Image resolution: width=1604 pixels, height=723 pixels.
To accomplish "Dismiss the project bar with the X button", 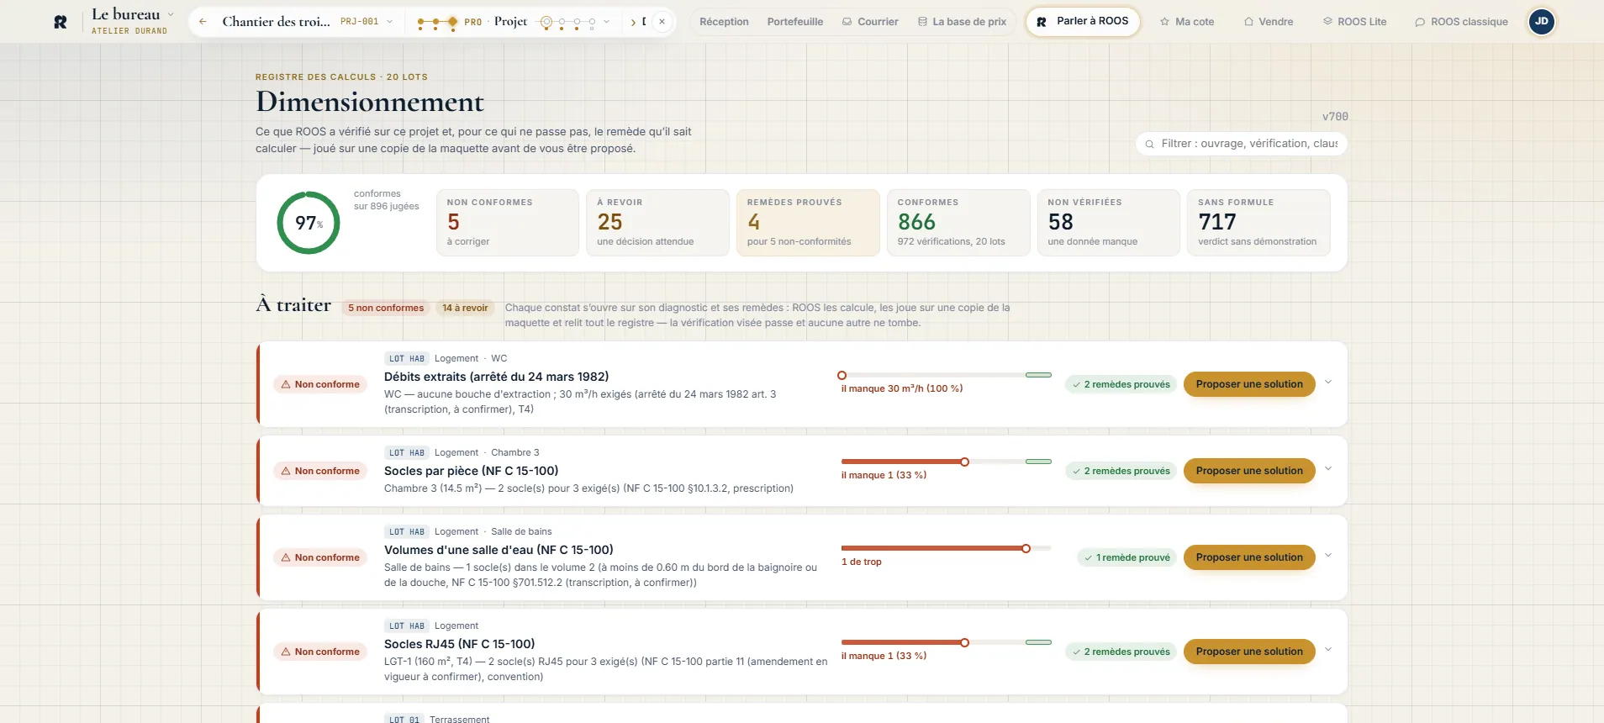I will click(x=662, y=22).
